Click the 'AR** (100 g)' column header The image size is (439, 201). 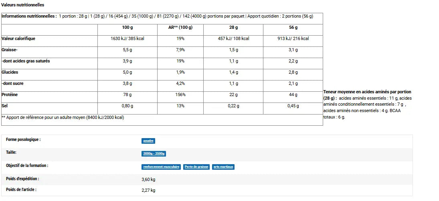click(180, 28)
